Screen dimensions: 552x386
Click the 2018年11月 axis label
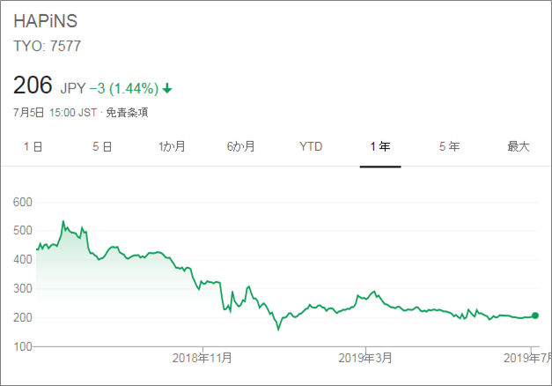(x=202, y=358)
